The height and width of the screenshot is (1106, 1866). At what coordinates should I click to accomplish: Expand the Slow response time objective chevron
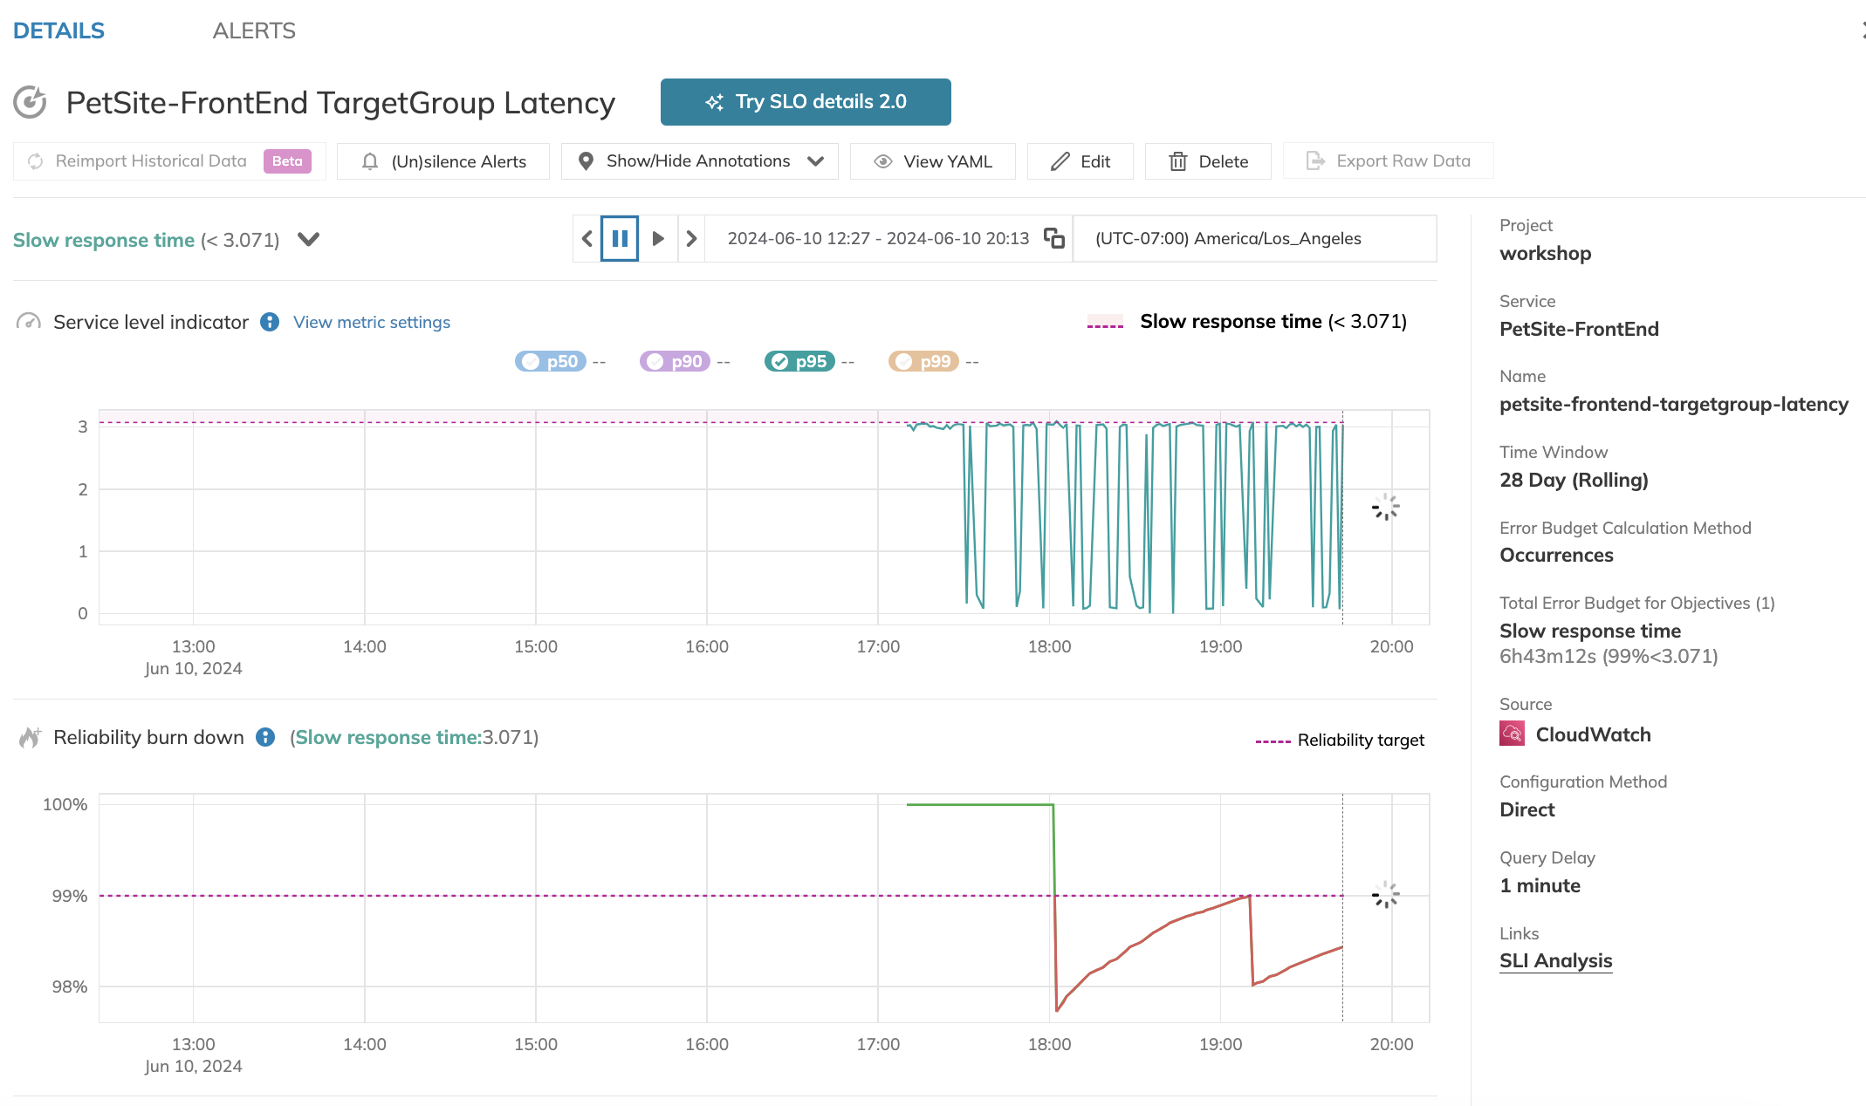click(309, 239)
